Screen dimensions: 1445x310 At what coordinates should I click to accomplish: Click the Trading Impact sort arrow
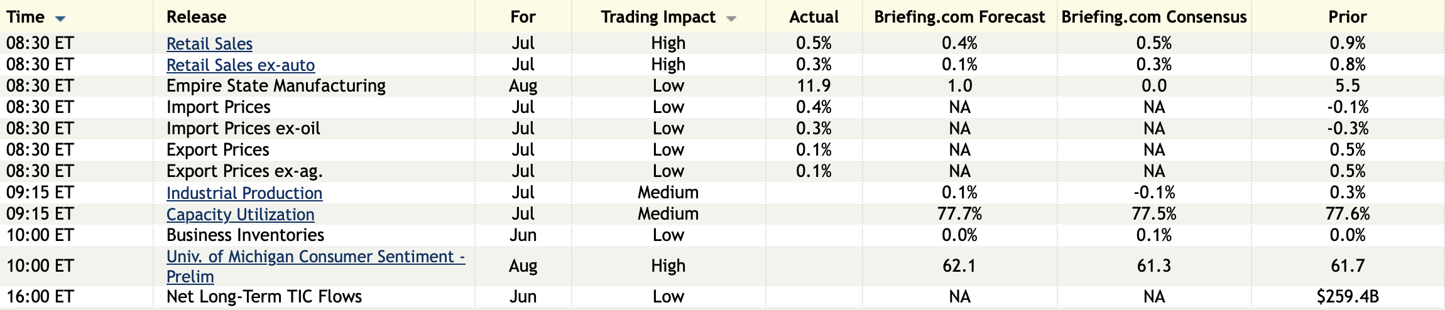pyautogui.click(x=731, y=19)
